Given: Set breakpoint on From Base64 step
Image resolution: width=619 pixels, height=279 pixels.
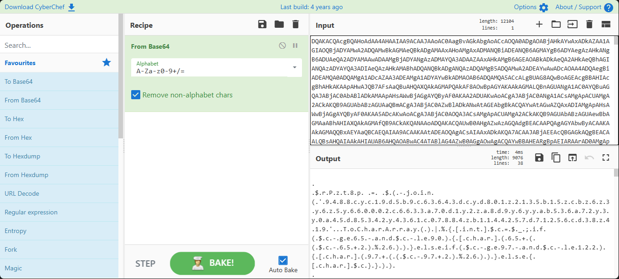Looking at the screenshot, I should pyautogui.click(x=295, y=46).
